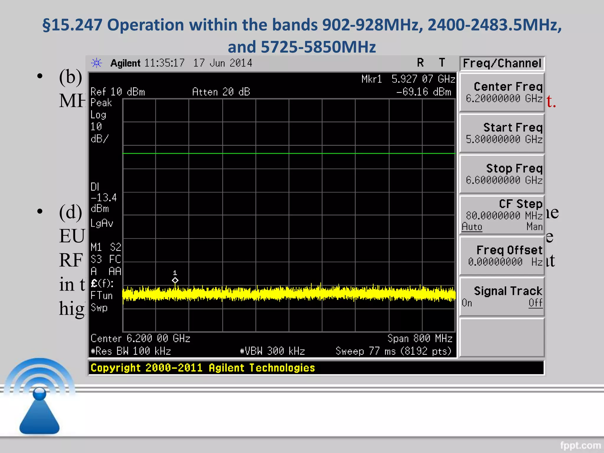
Task: Click the Ref 10 dBm label
Action: point(118,92)
